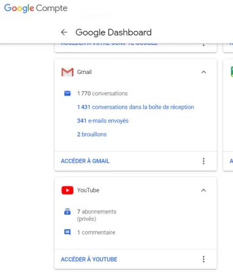This screenshot has height=277, width=233.
Task: Click ACCÉDER À GMAIL
Action: pyautogui.click(x=85, y=161)
